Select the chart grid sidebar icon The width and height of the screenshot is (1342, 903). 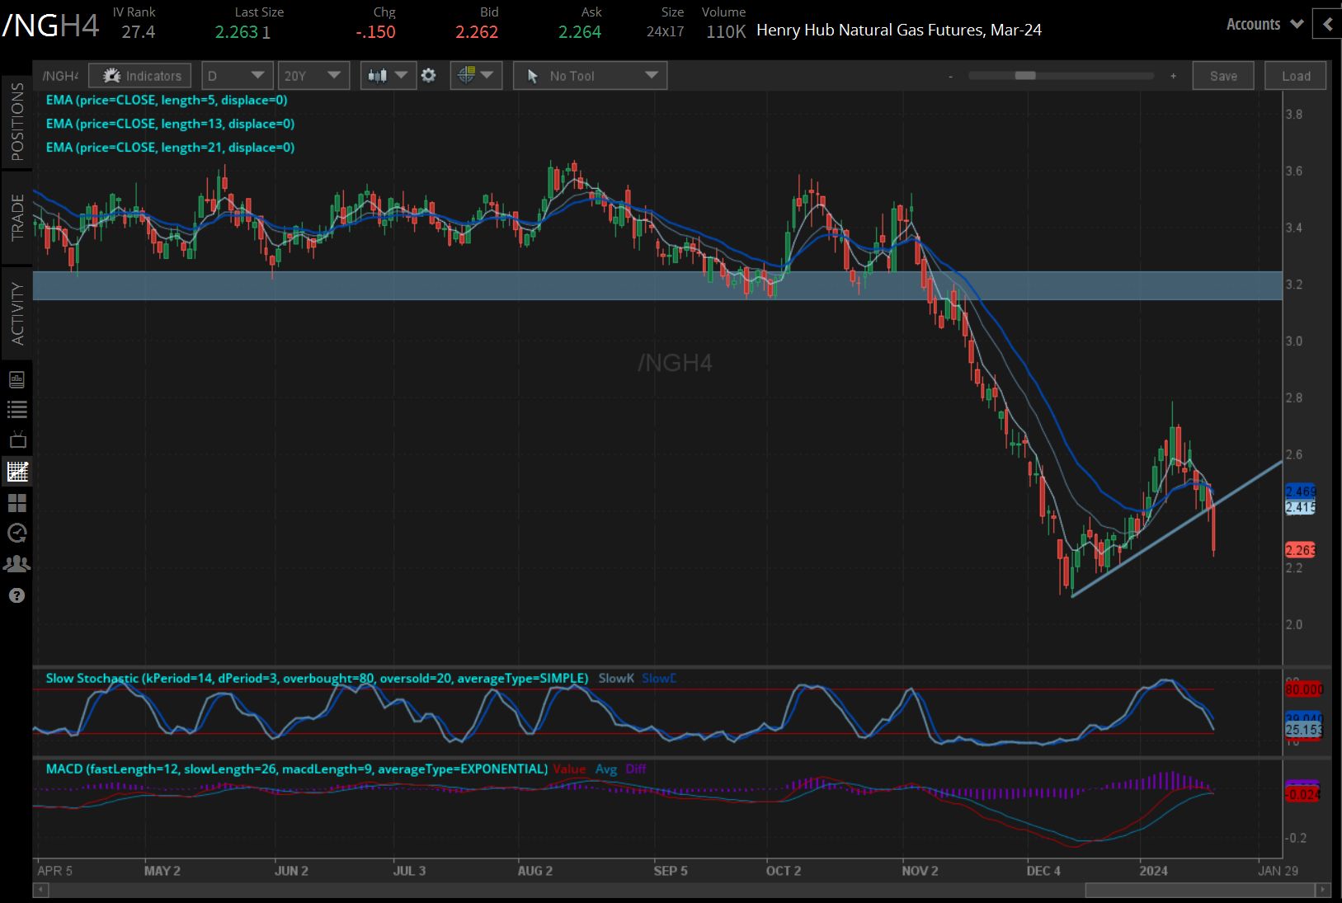(x=16, y=472)
